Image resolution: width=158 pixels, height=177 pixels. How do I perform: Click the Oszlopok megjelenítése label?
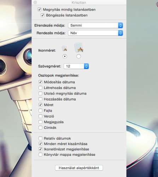59,75
